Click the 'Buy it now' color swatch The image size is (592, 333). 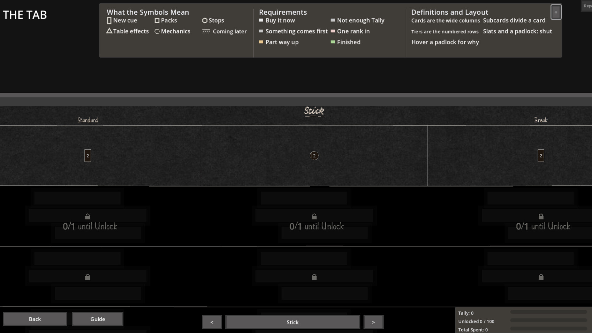click(261, 20)
